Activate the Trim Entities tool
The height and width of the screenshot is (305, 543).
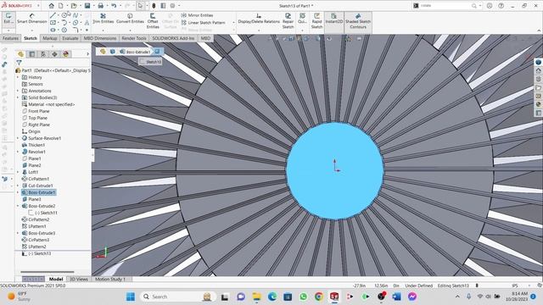click(x=103, y=19)
